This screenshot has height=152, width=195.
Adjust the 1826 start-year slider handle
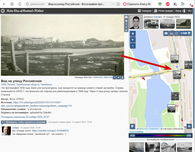(132, 135)
